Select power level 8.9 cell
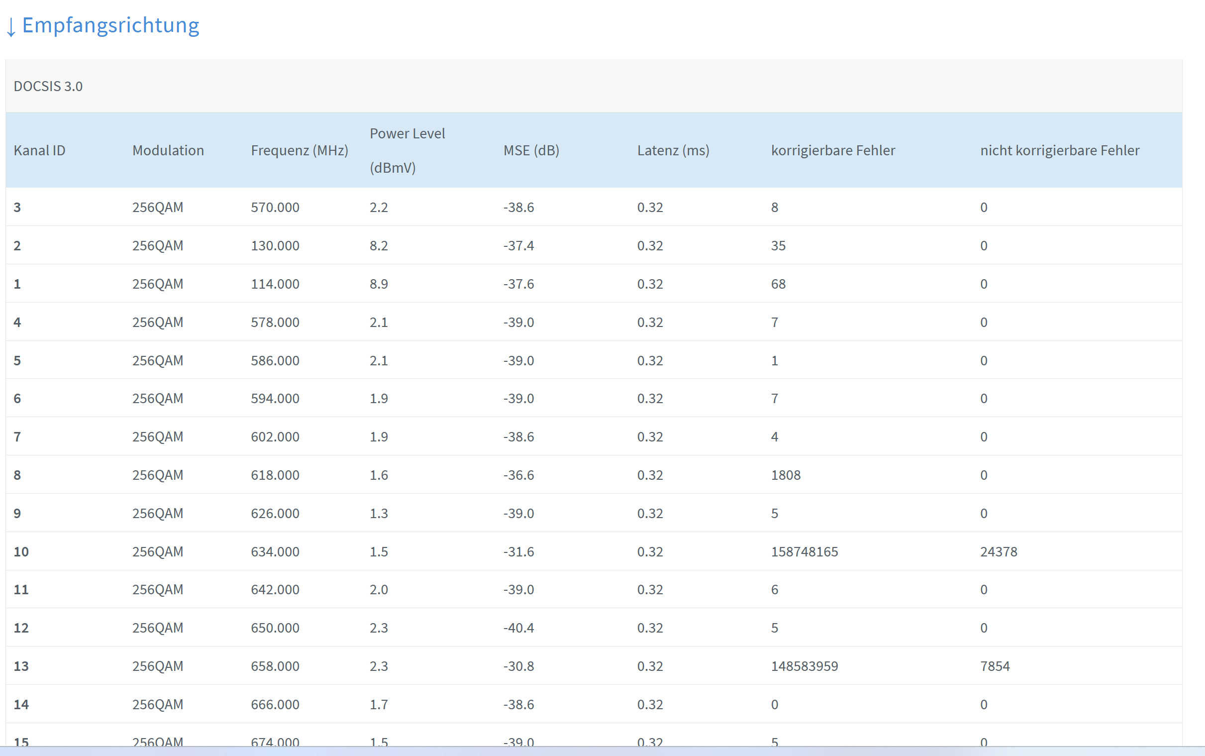The image size is (1205, 756). [x=379, y=284]
